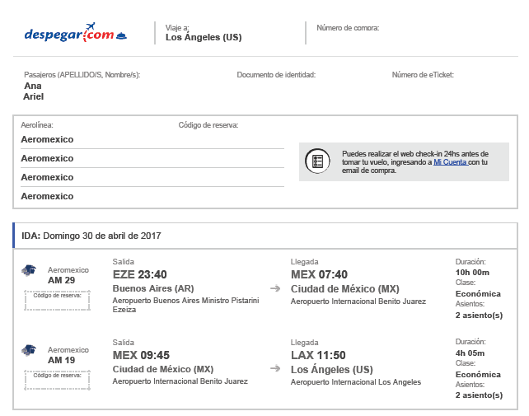Click the EZE 23:40 departure time
529x416 pixels.
point(139,274)
